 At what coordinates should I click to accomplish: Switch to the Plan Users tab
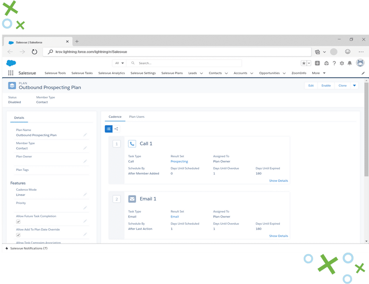click(x=137, y=117)
